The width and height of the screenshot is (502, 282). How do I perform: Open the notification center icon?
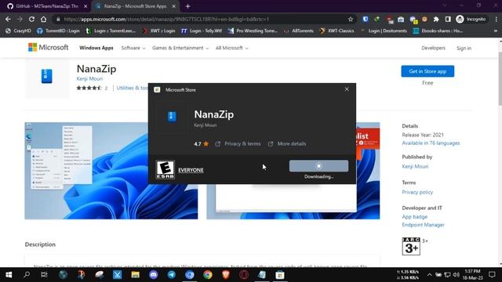(492, 275)
